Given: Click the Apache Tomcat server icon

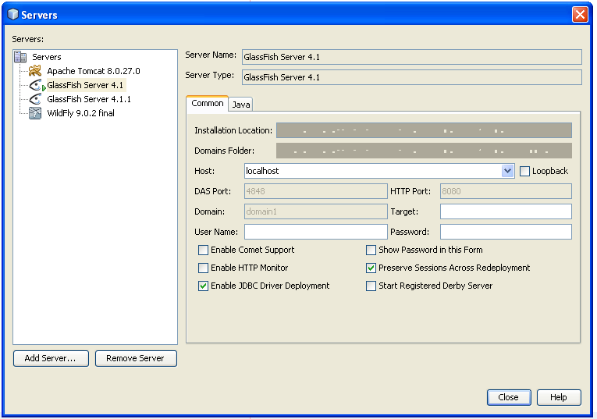Looking at the screenshot, I should pyautogui.click(x=35, y=71).
